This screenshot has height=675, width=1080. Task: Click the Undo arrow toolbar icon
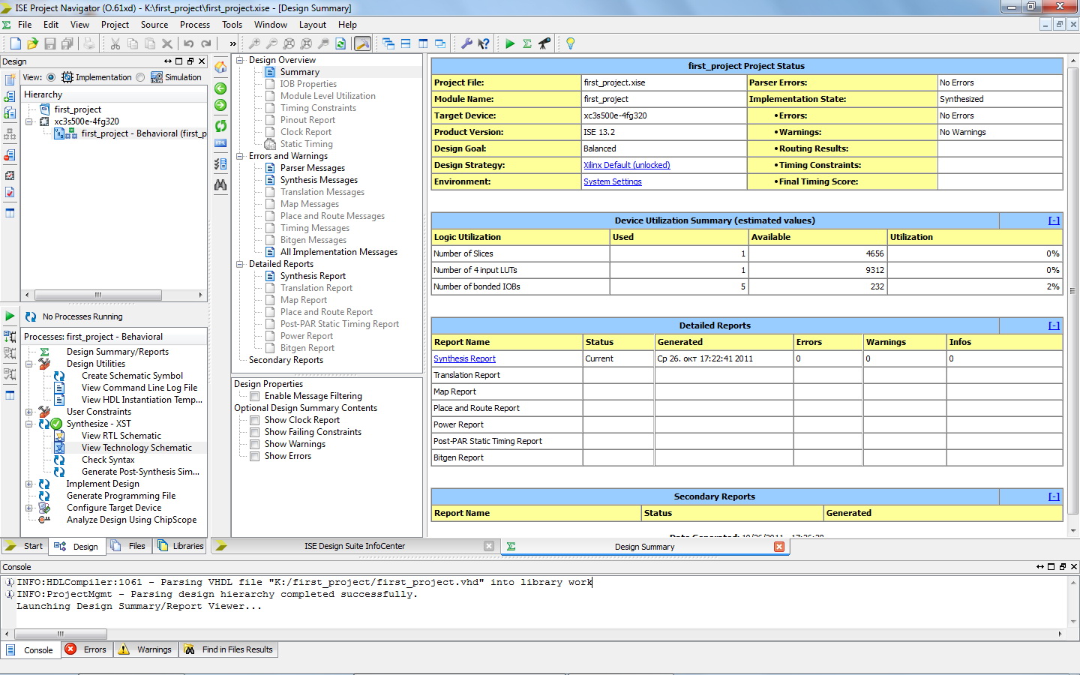point(188,43)
